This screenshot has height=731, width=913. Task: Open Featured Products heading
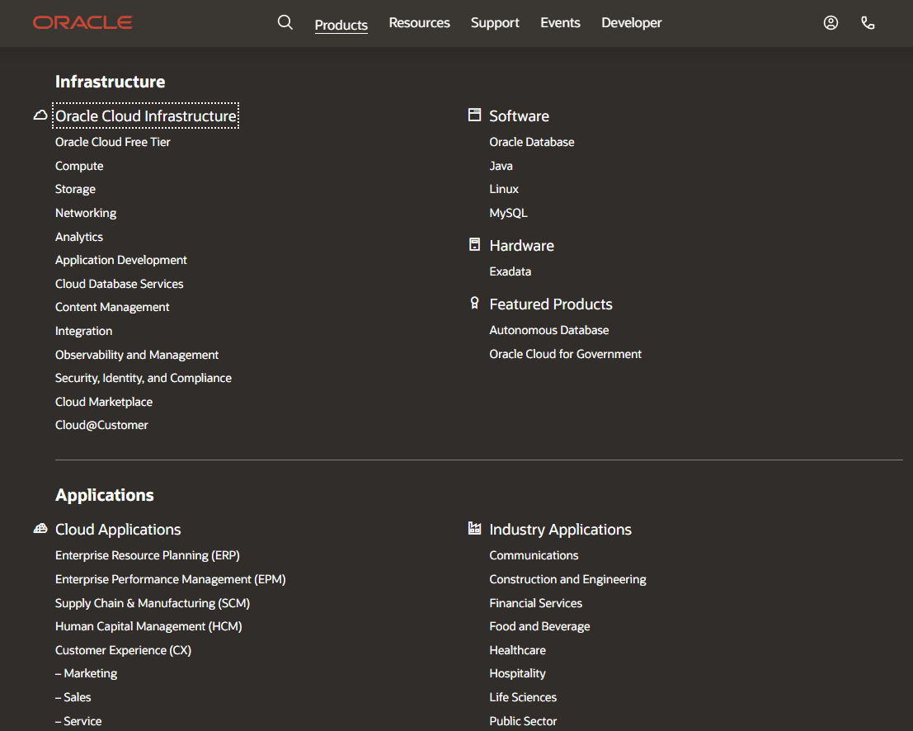point(551,304)
